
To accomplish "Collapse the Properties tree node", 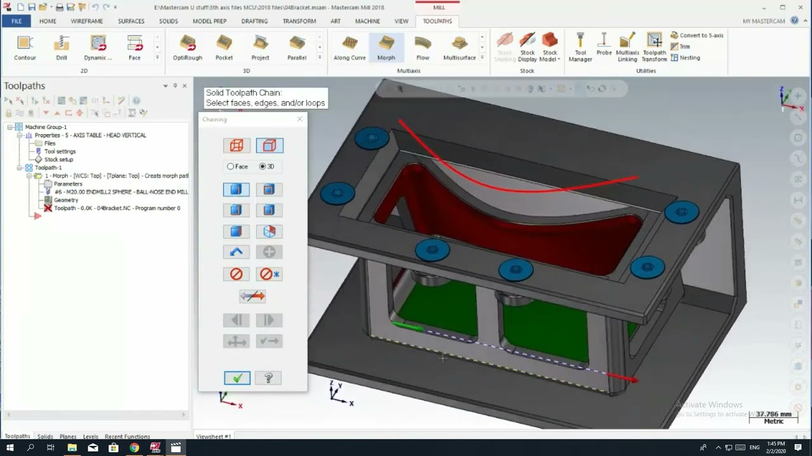I will tap(20, 136).
